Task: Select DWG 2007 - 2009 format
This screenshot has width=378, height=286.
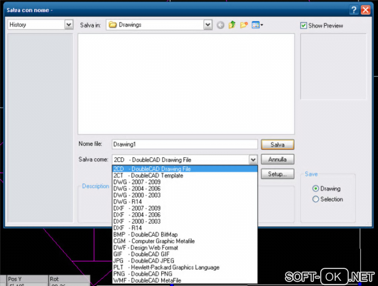Action: 185,182
